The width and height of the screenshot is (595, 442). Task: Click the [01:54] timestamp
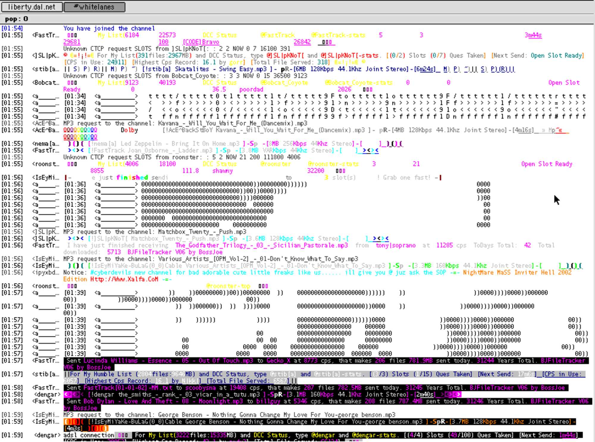(12, 29)
